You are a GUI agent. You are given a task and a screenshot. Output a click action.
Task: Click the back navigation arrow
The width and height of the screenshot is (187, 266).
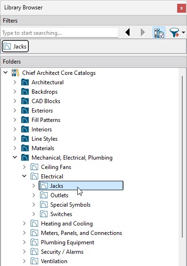pos(128,32)
